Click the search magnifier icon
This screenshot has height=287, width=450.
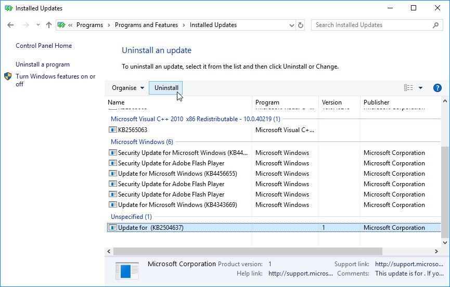pyautogui.click(x=435, y=25)
